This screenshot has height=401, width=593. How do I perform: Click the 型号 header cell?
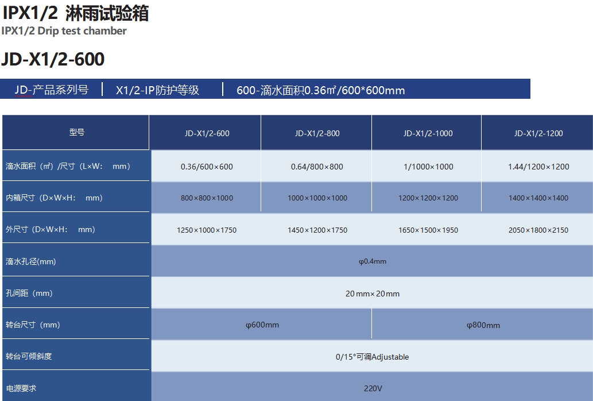pos(76,133)
